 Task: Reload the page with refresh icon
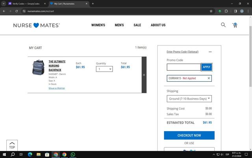point(17,11)
